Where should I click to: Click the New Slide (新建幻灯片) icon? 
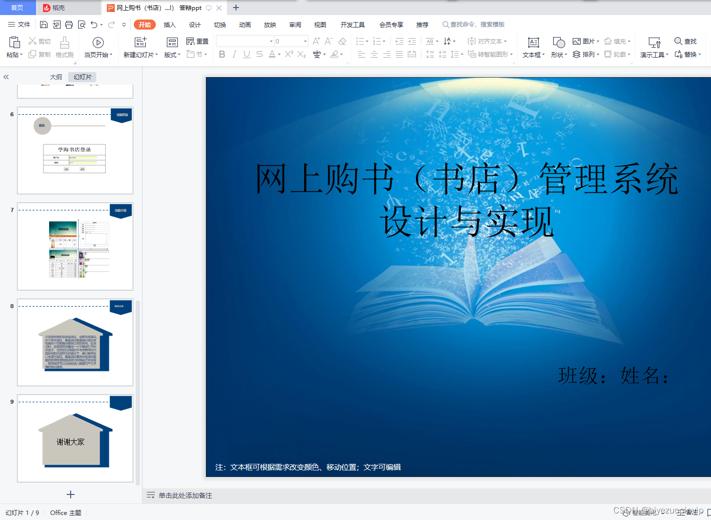coord(141,43)
